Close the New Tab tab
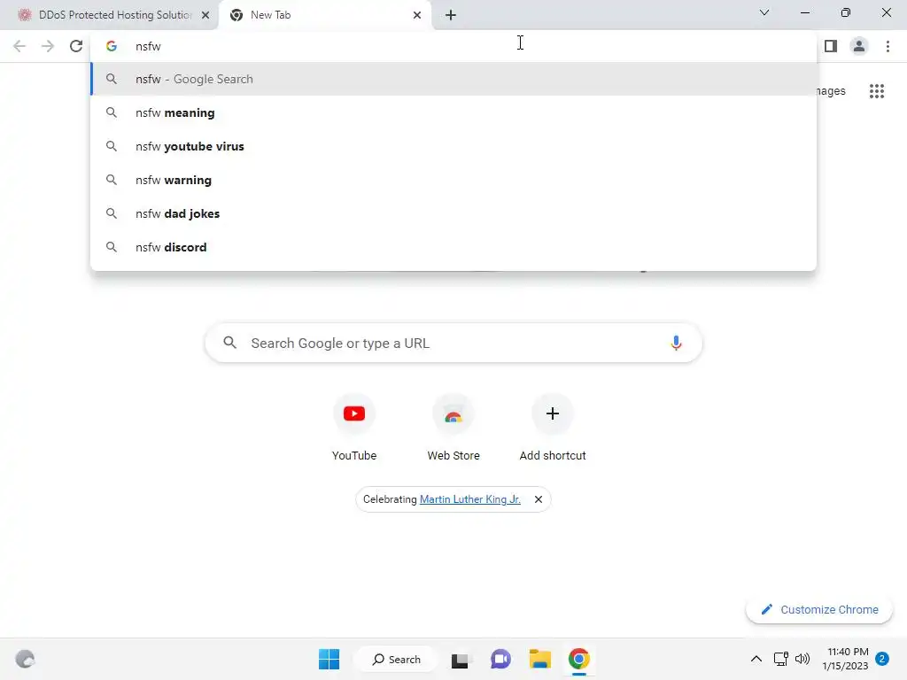Viewport: 907px width, 680px height. click(417, 15)
